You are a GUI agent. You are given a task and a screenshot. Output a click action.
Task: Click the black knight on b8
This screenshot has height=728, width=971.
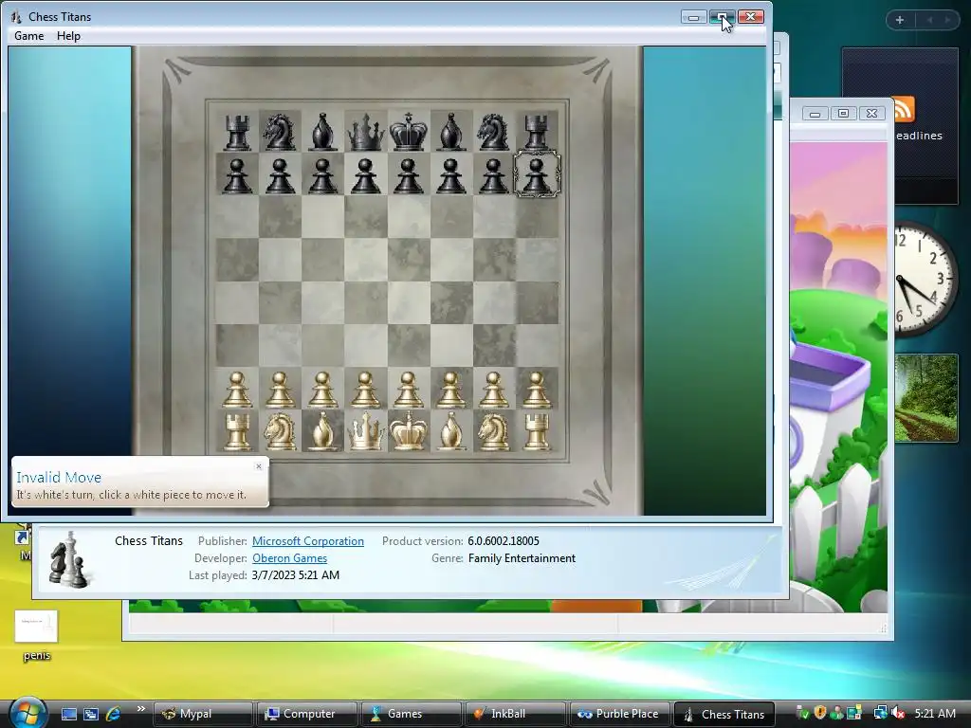tap(280, 132)
